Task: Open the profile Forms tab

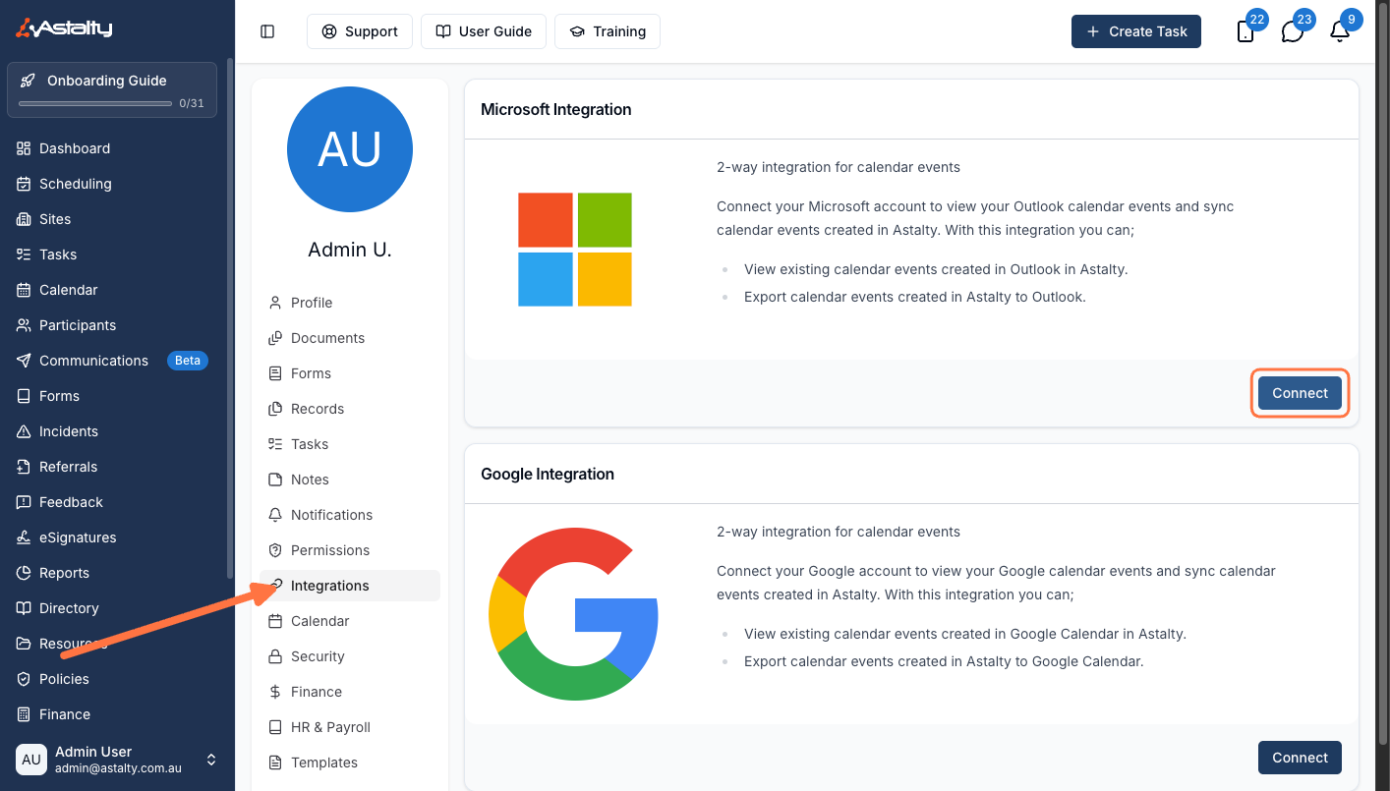Action: [x=350, y=373]
